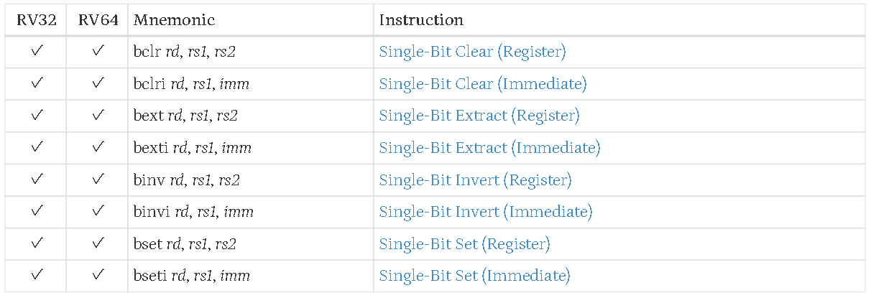Click the RV64 checkmark in the bseti row
Viewport: 871px width, 298px height.
tap(98, 276)
